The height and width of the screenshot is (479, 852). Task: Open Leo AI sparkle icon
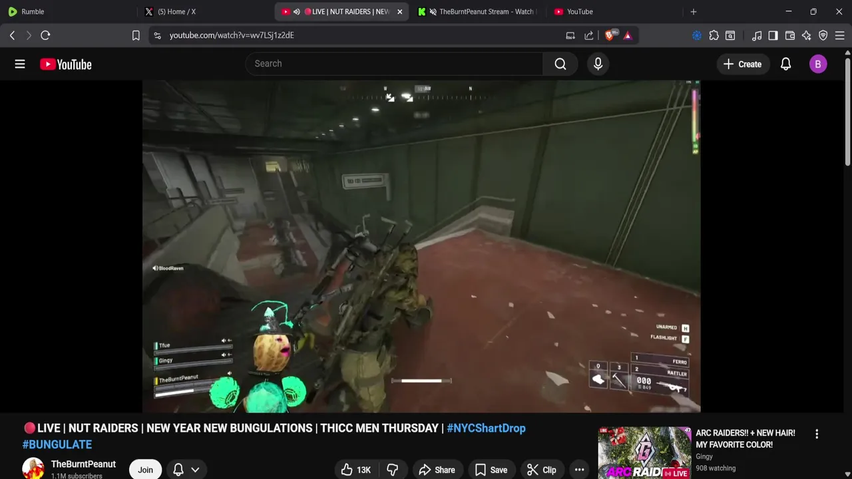[x=807, y=35]
